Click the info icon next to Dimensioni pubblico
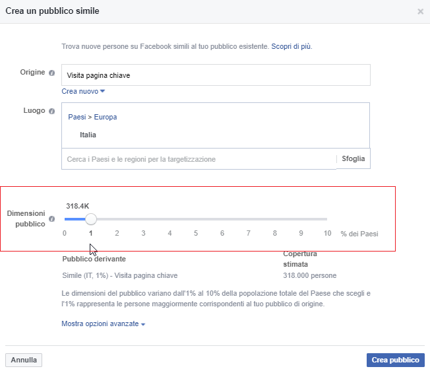 point(52,219)
